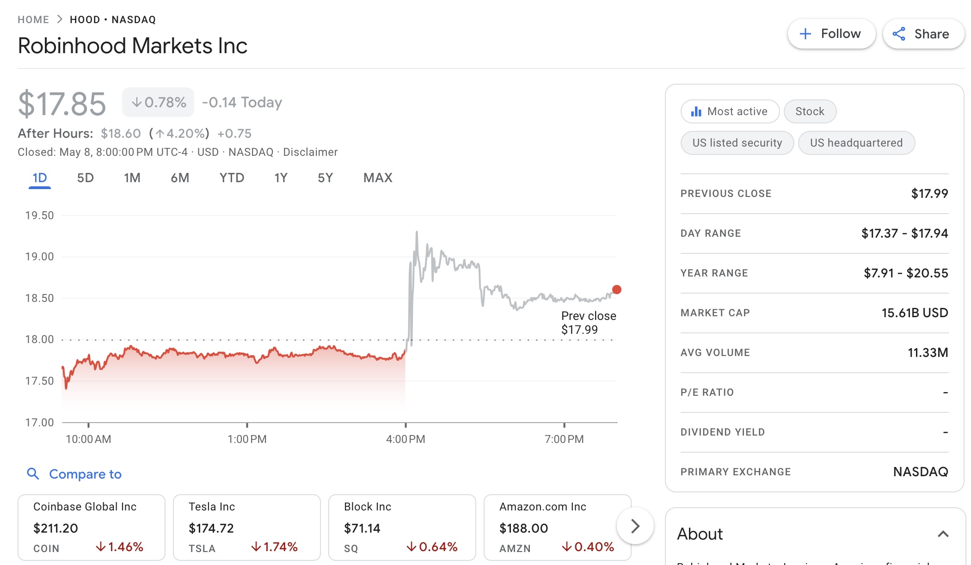Click the AMZN down 0.40% change
Image resolution: width=971 pixels, height=565 pixels.
588,547
